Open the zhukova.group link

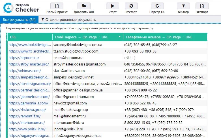[27, 109]
